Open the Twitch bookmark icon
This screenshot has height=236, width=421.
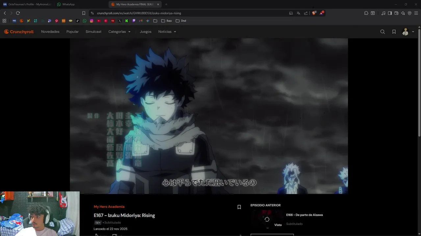pyautogui.click(x=134, y=21)
